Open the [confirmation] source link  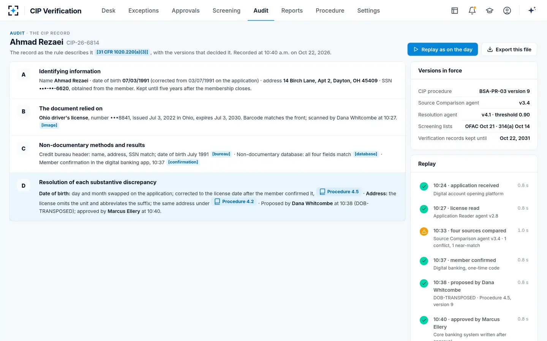tap(183, 162)
